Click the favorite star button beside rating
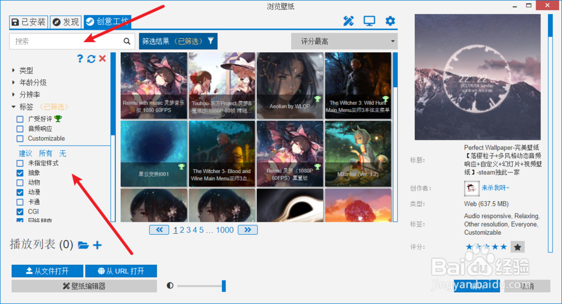 click(517, 247)
